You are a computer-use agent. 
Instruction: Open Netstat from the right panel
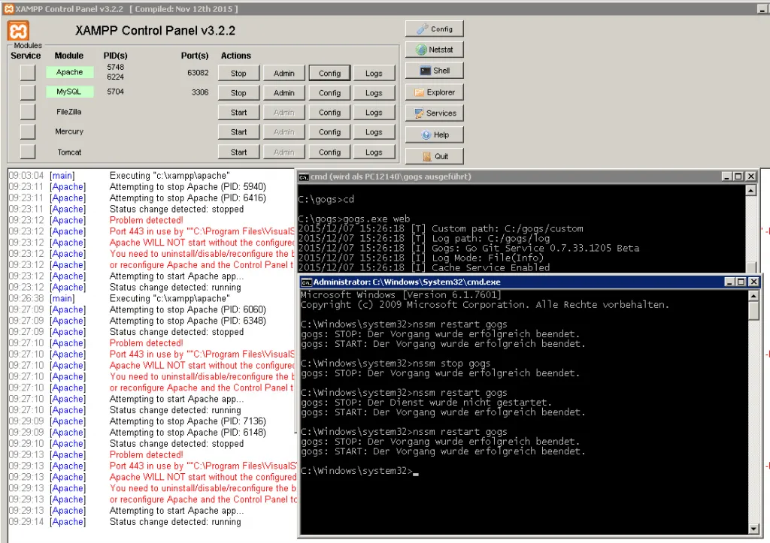pos(435,50)
